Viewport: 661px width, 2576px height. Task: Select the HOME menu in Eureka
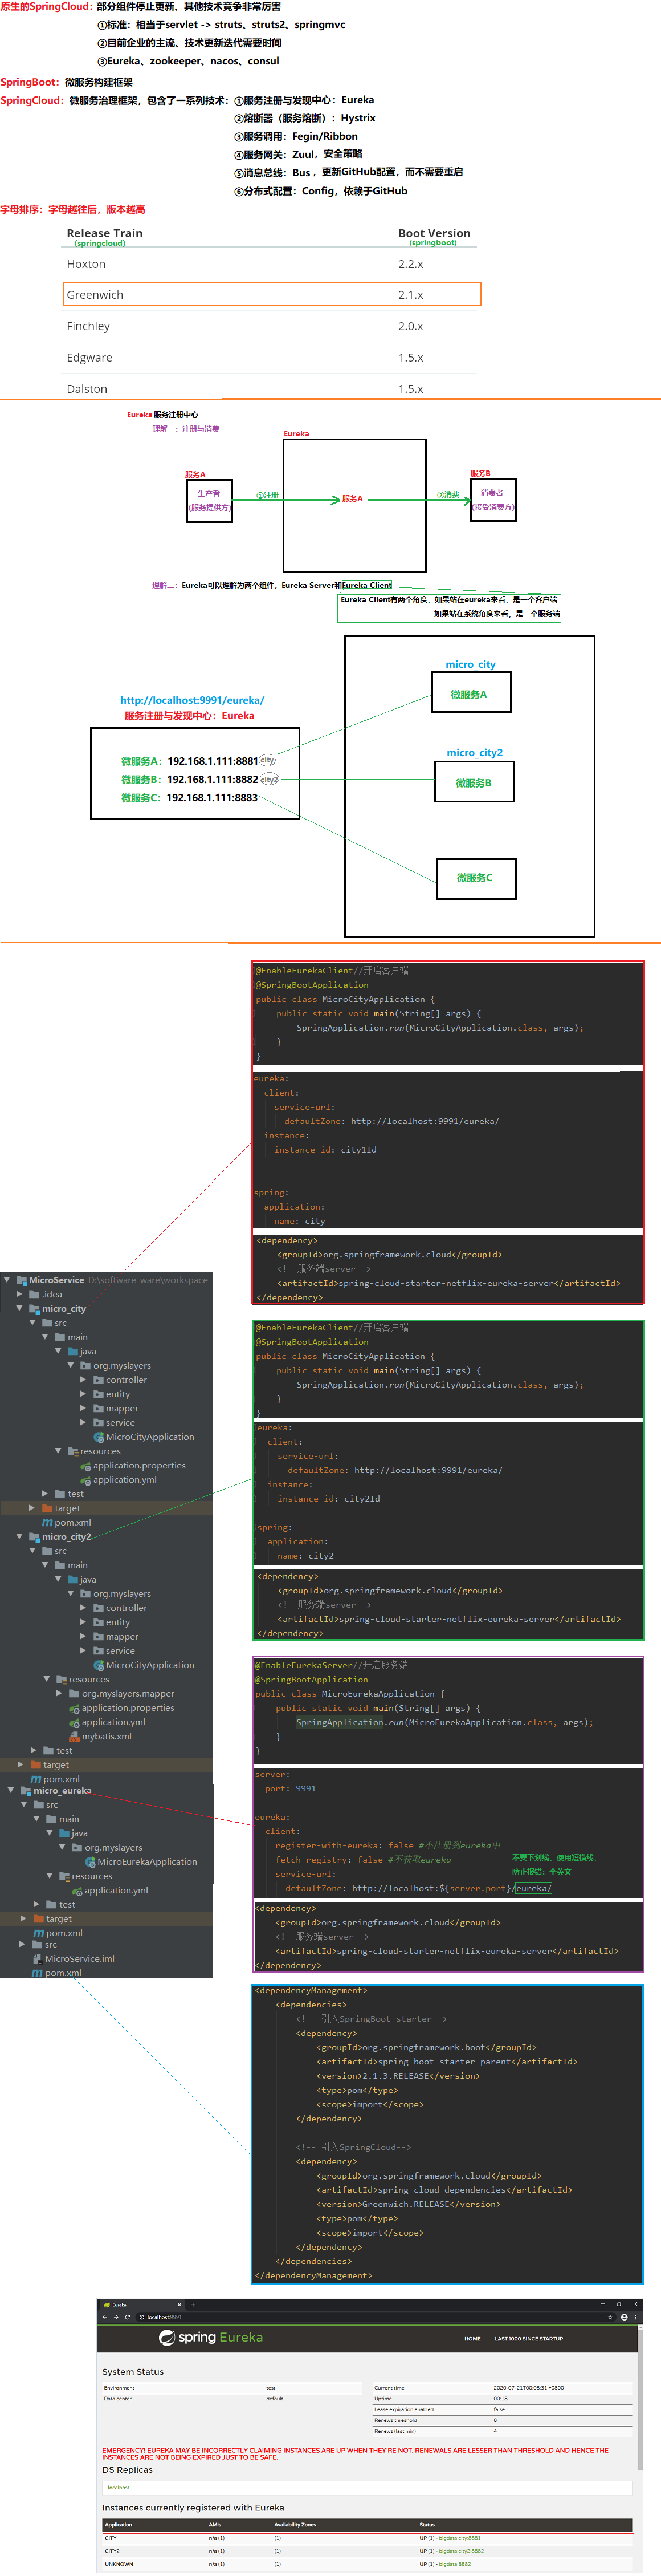[x=472, y=2339]
